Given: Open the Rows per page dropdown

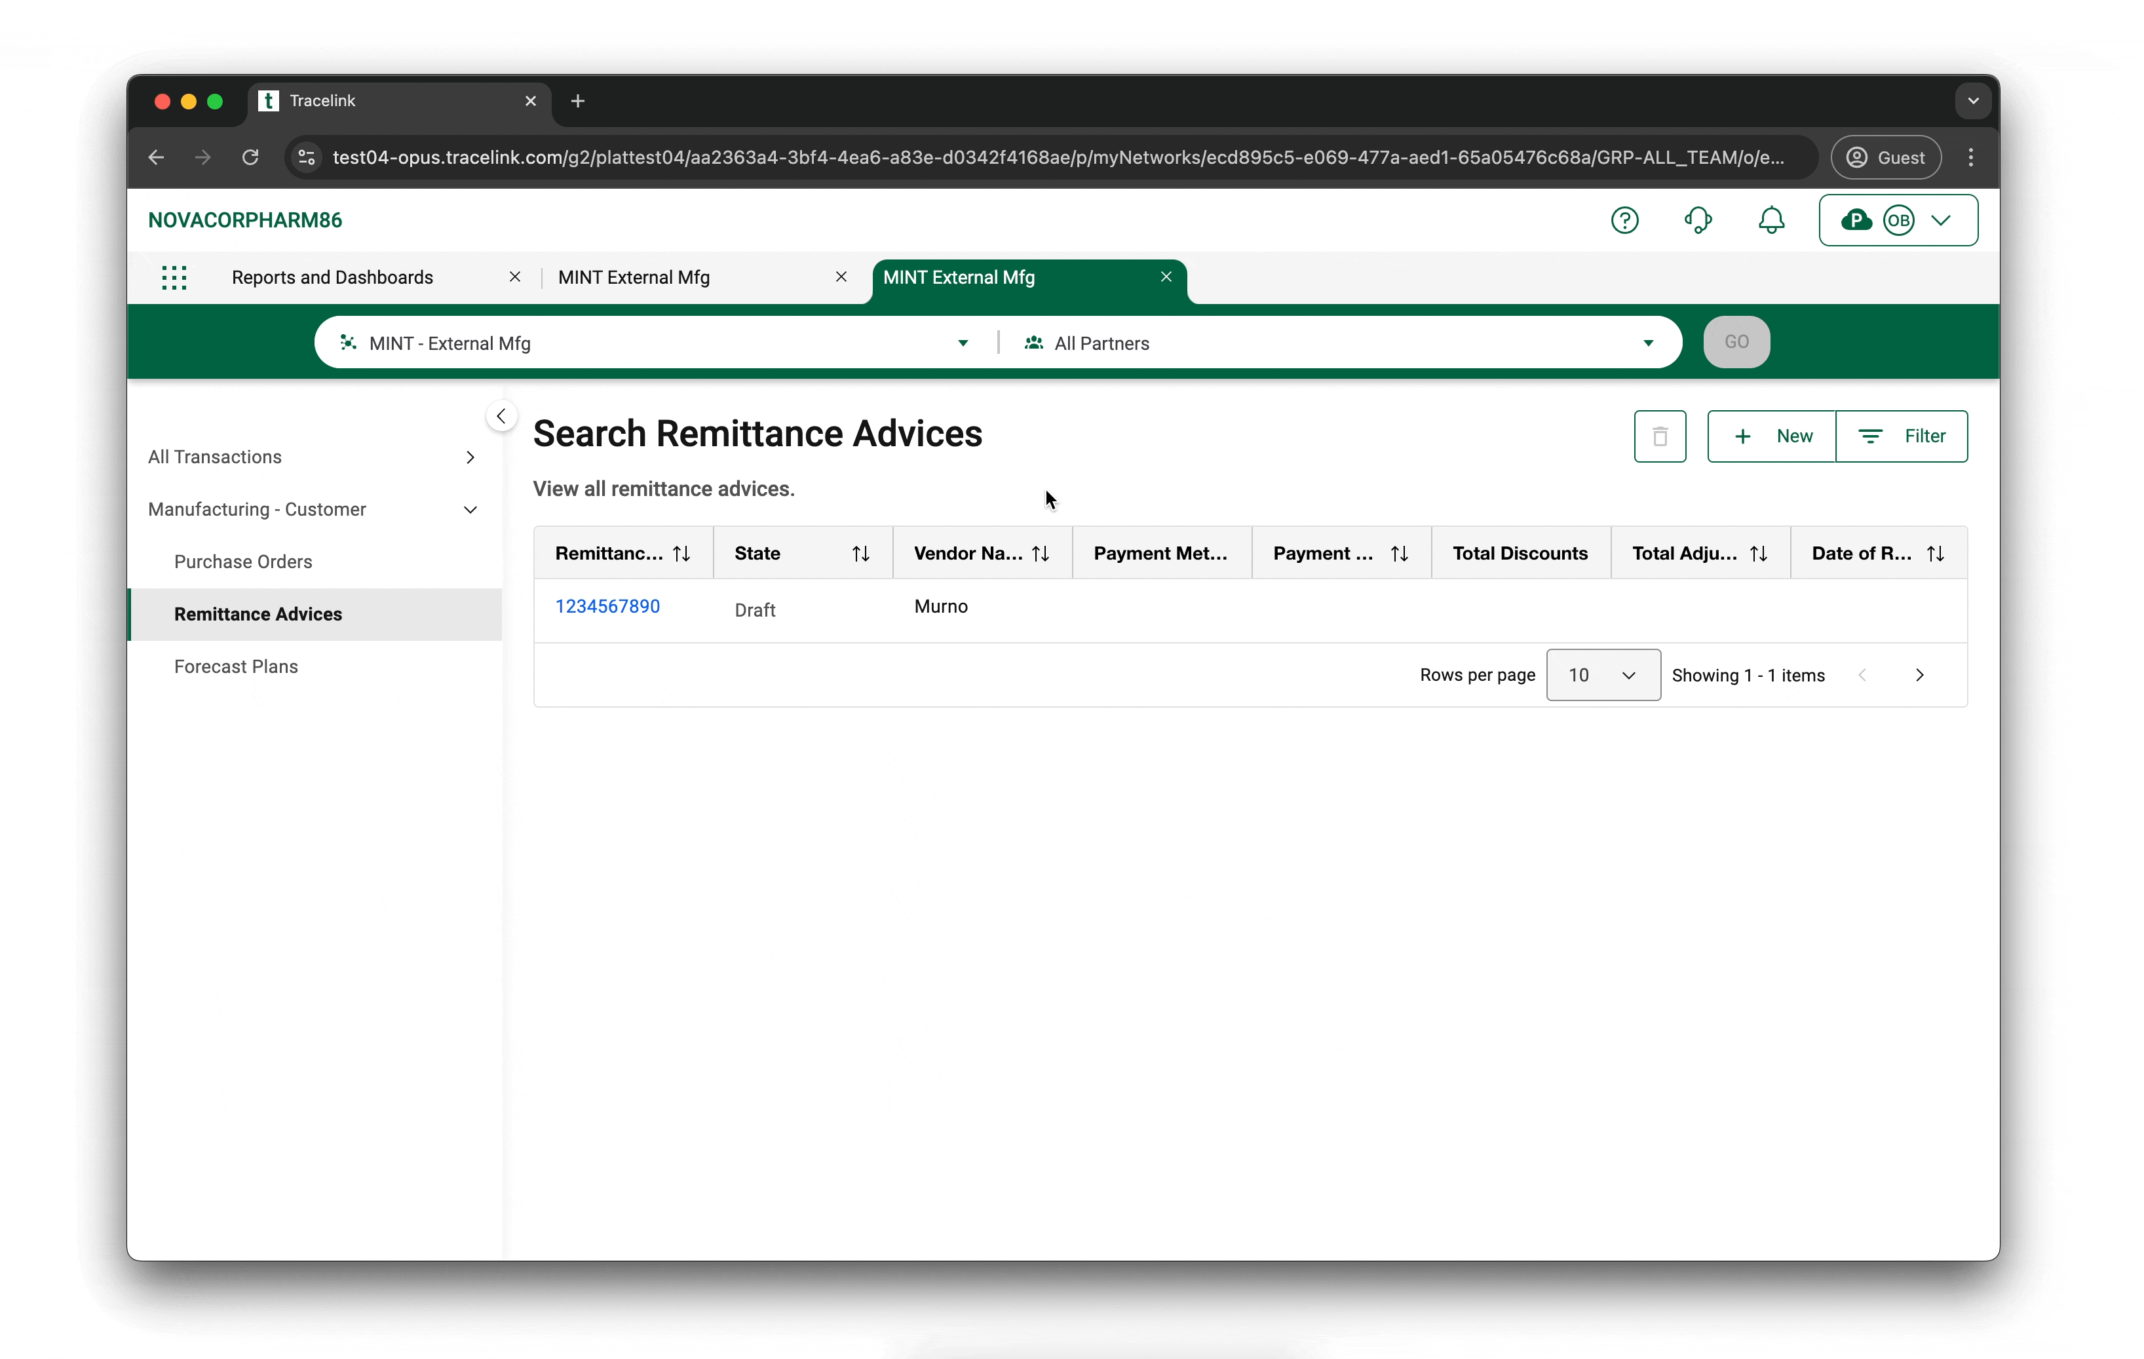Looking at the screenshot, I should click(1603, 675).
